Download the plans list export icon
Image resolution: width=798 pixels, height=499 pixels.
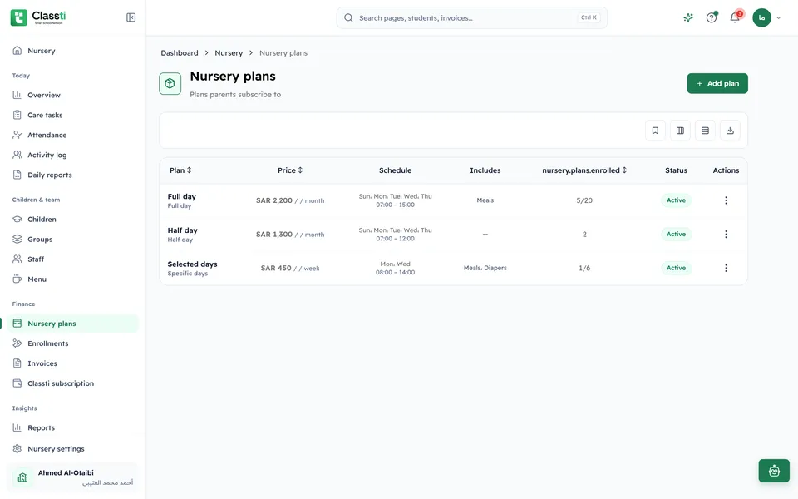click(x=730, y=131)
